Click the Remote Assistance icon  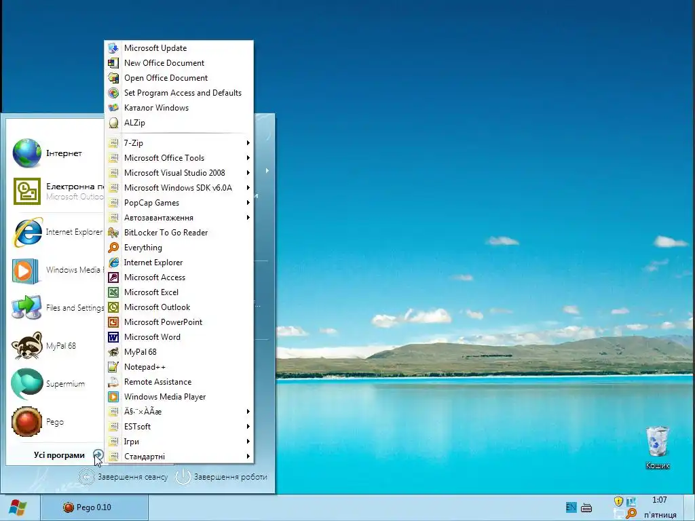(x=113, y=382)
